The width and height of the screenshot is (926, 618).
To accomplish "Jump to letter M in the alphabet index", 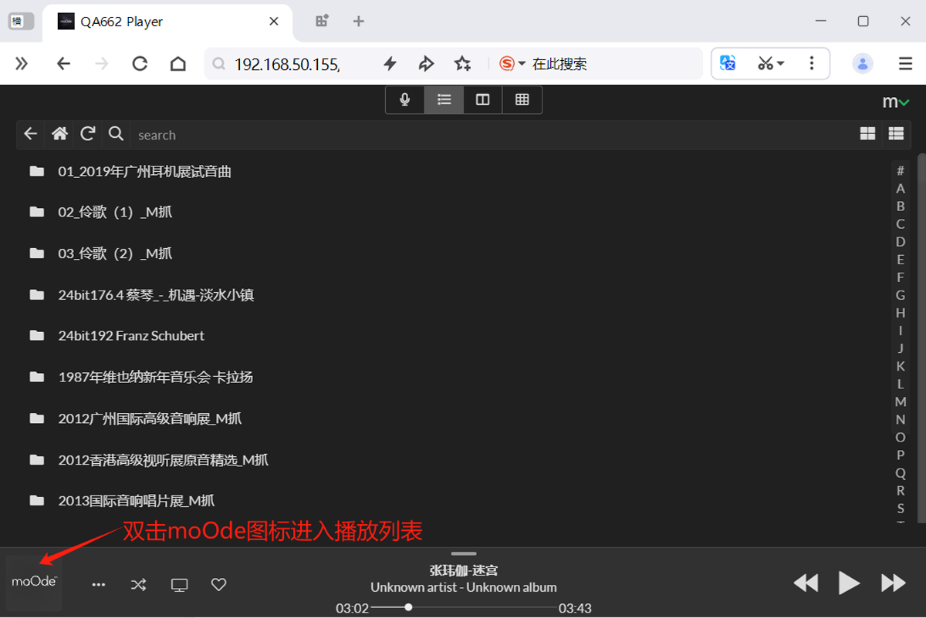I will 900,401.
